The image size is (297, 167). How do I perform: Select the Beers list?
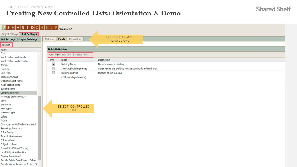pyautogui.click(x=19, y=101)
